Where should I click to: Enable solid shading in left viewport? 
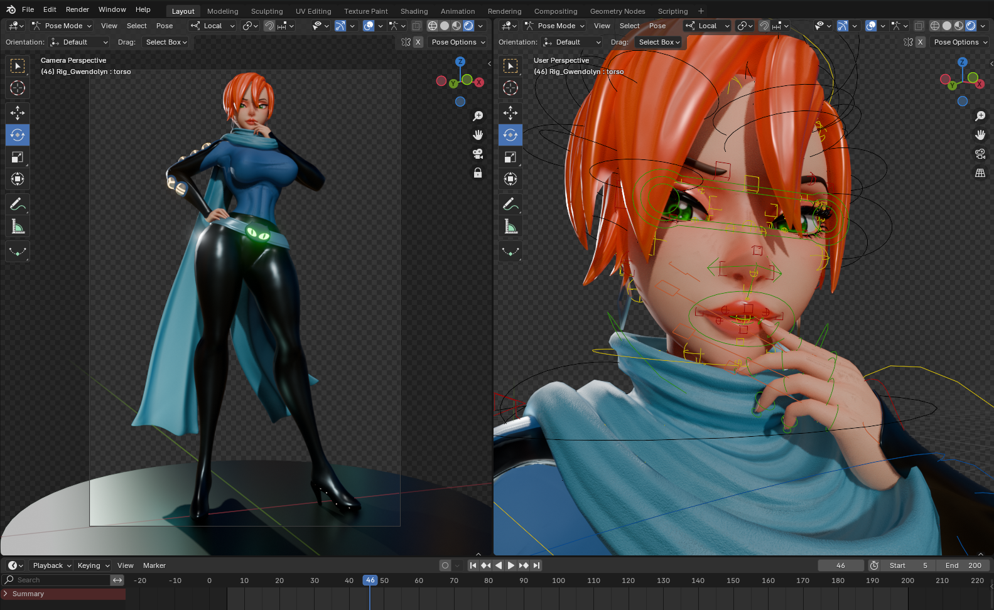tap(445, 26)
